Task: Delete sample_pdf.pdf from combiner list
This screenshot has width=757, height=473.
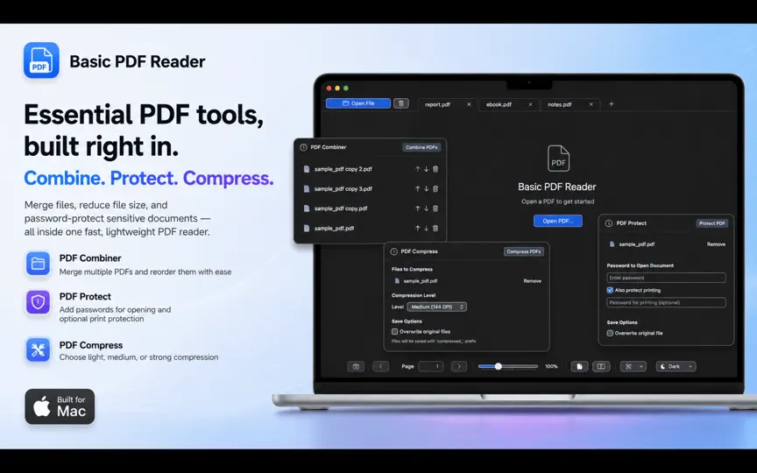Action: tap(435, 229)
